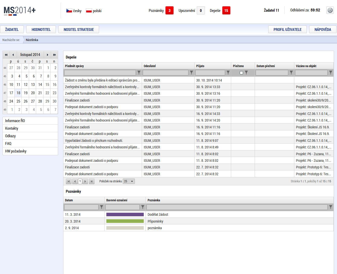Open filter icon for Datum přečtení column
The width and height of the screenshot is (337, 274).
(x=291, y=73)
